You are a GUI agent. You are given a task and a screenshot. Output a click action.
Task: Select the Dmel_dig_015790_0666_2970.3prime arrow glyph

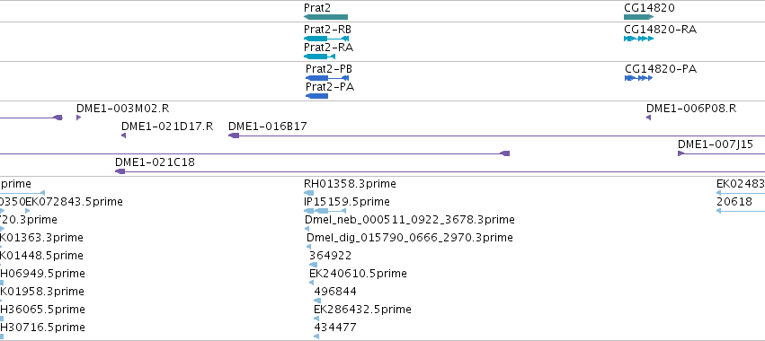point(308,247)
